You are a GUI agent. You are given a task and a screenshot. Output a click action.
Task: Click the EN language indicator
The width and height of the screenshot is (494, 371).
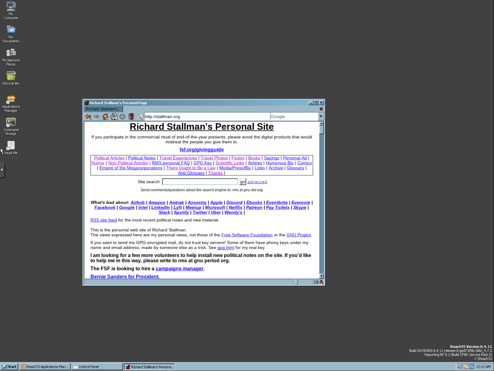471,367
